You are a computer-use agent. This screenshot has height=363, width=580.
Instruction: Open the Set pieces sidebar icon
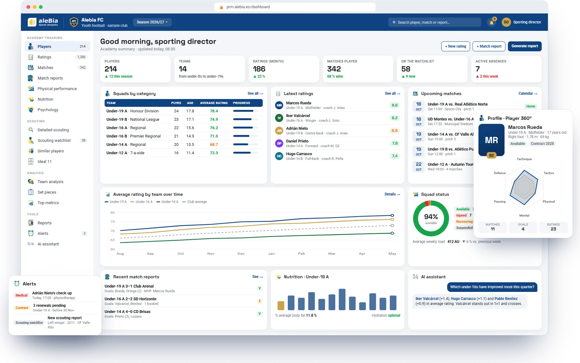[31, 192]
